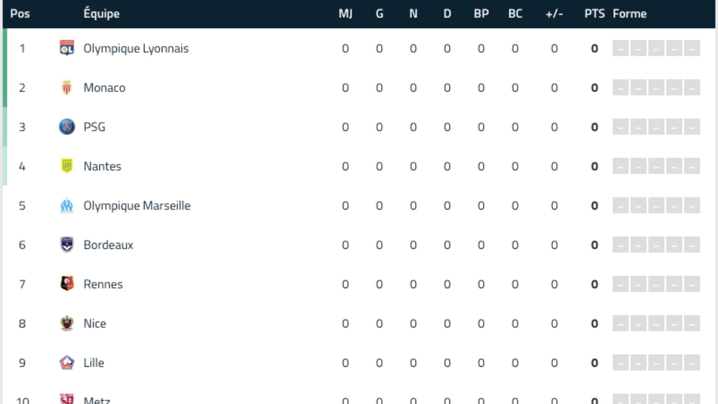Open the Monaco team name link
Screen dimensions: 718x404
pos(104,88)
